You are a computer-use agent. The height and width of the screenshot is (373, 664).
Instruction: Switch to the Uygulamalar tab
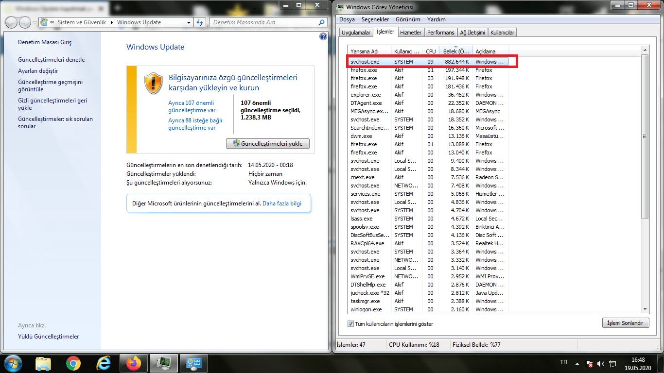click(356, 33)
